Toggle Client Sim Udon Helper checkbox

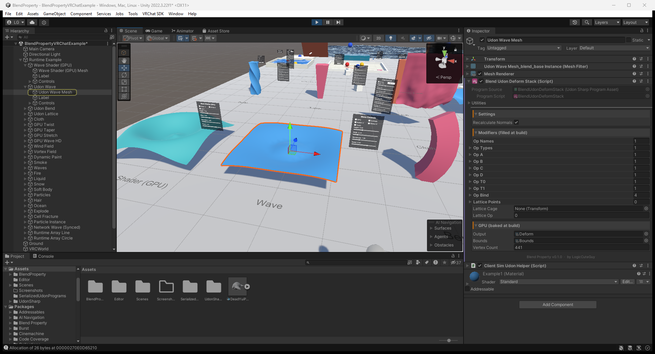pos(480,265)
